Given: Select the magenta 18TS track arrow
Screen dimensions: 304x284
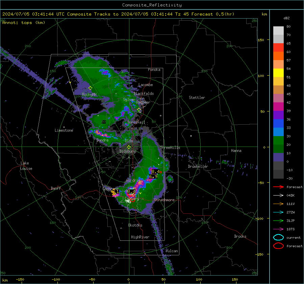Looking at the screenshot, I should point(278,229).
